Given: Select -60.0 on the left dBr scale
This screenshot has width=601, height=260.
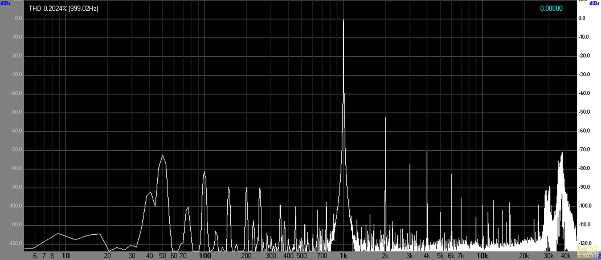Looking at the screenshot, I should click(16, 131).
